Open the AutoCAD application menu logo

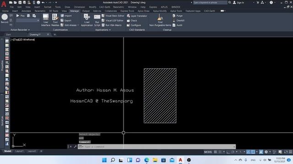4,4
